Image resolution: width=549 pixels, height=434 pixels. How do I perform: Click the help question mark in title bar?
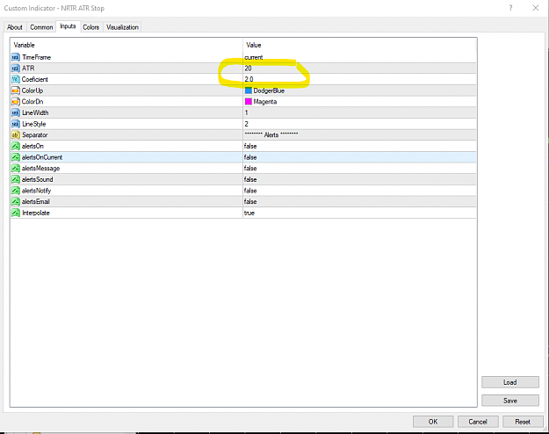tap(511, 8)
